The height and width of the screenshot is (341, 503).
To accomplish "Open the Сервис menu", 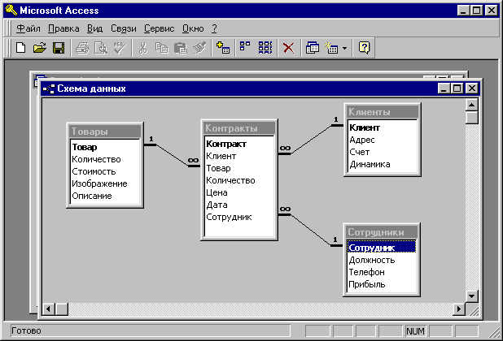I will pyautogui.click(x=159, y=28).
